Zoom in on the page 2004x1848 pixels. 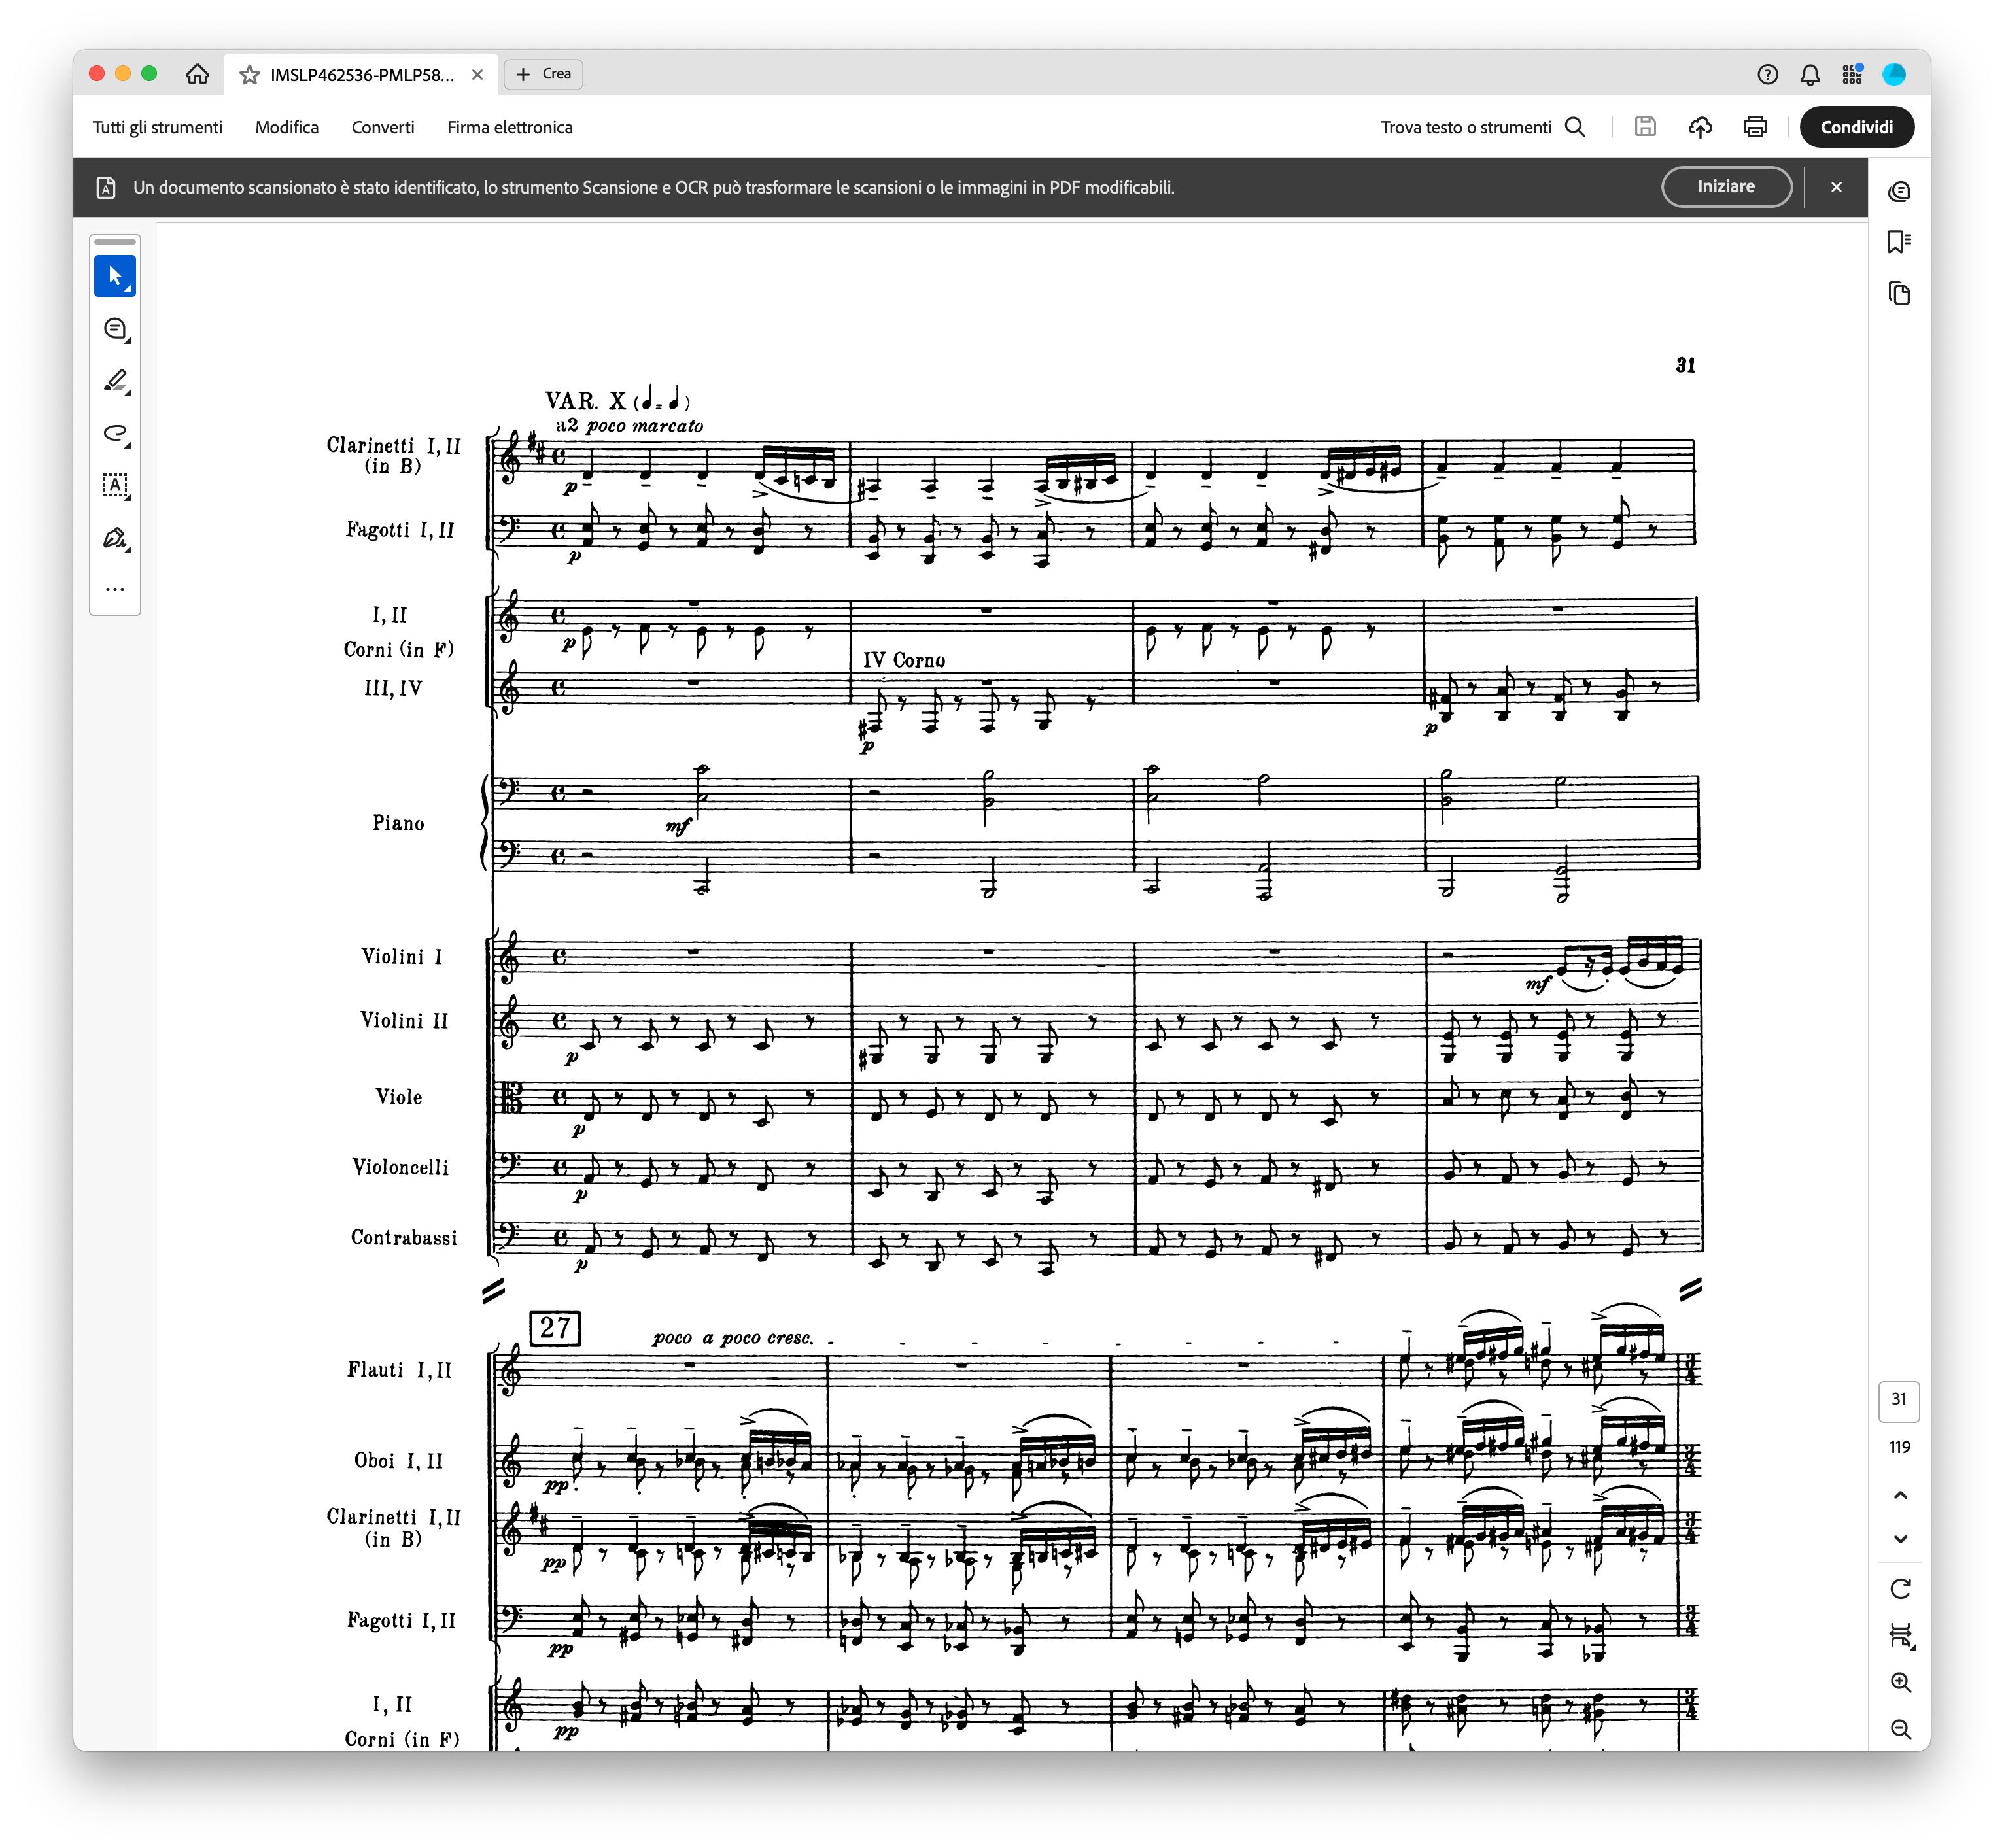pos(1900,1683)
